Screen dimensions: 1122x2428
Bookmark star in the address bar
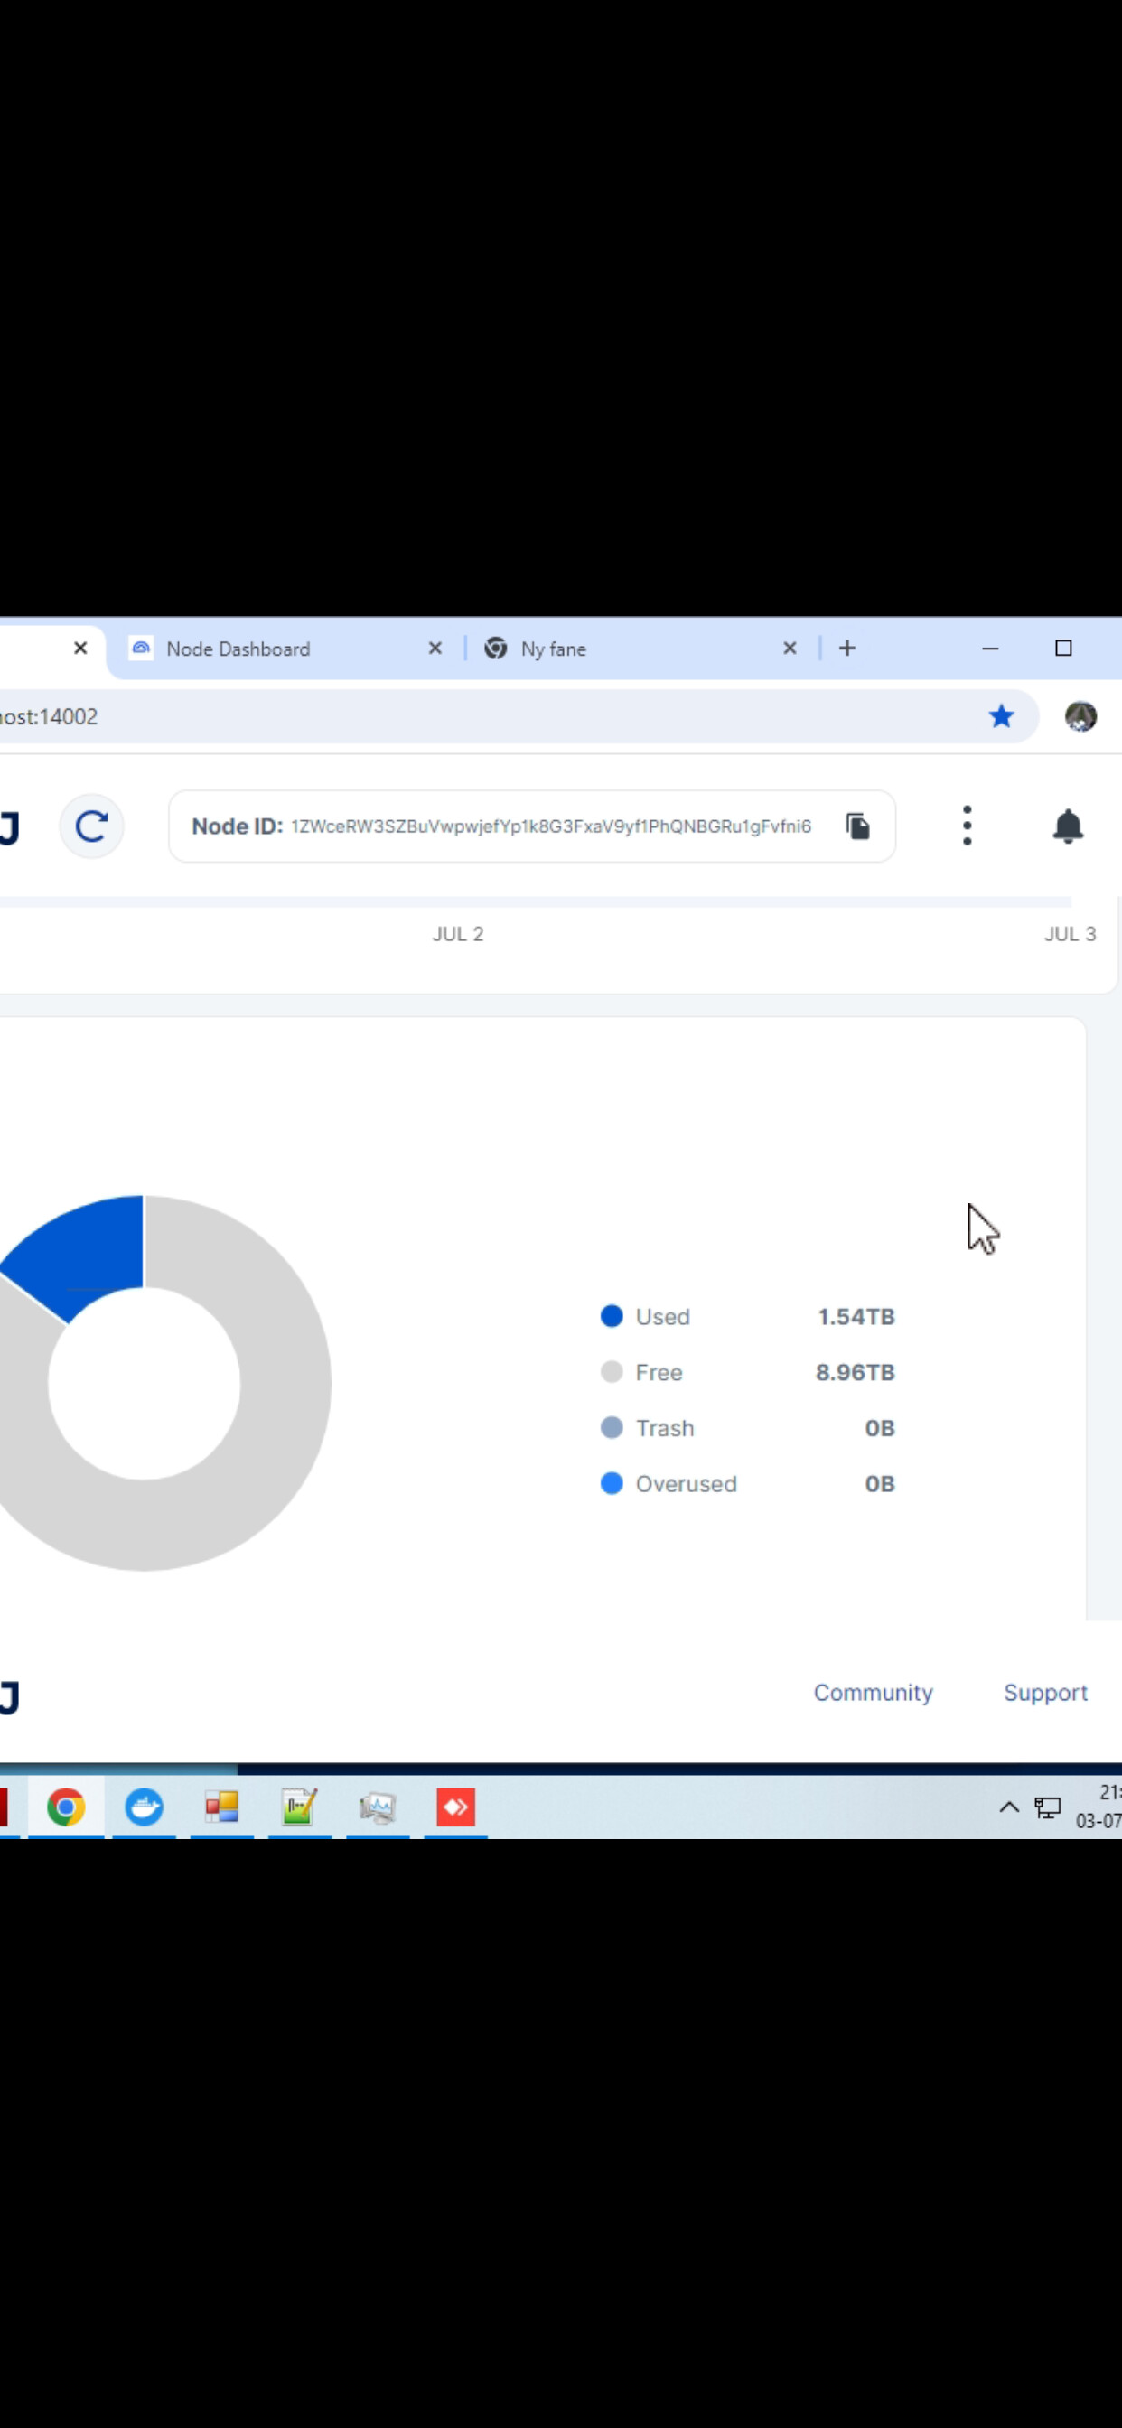(x=1000, y=716)
